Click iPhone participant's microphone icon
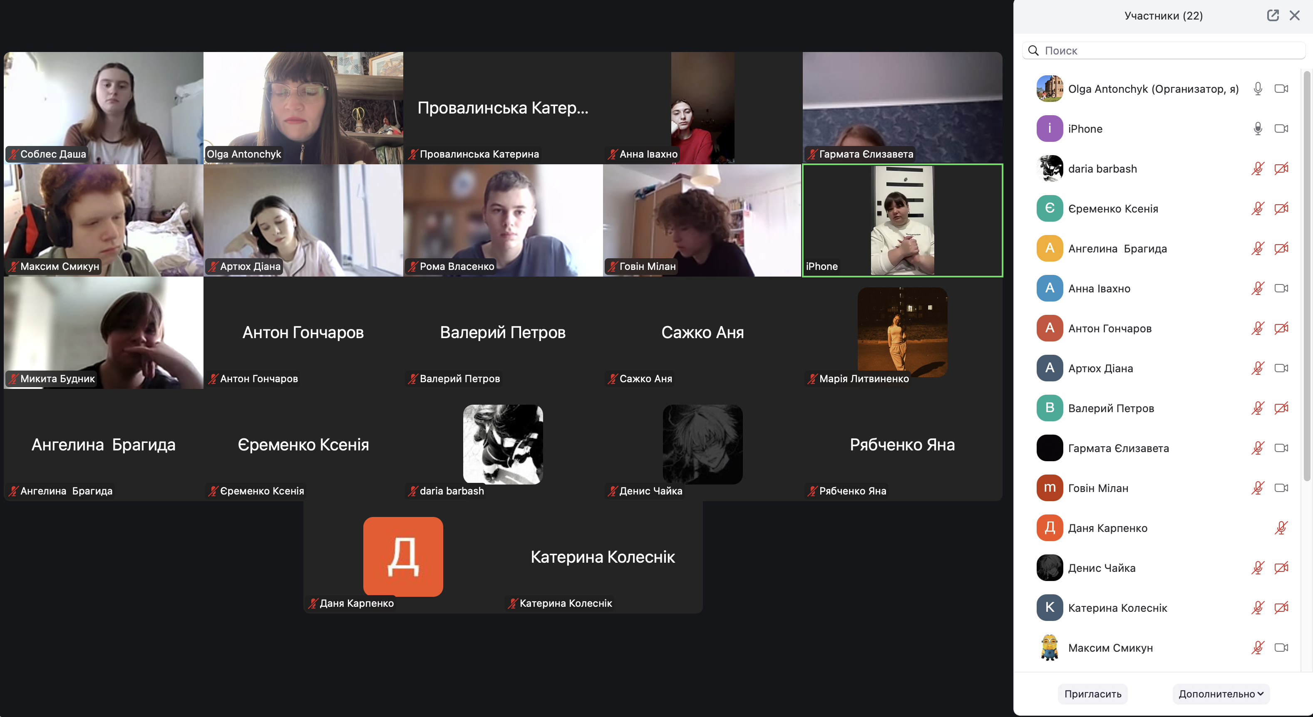The width and height of the screenshot is (1313, 717). 1258,129
